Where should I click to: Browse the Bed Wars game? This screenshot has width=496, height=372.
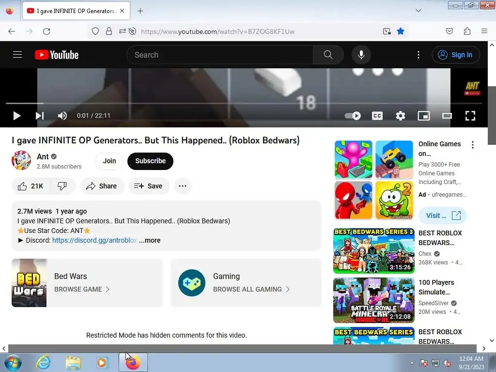tap(81, 290)
